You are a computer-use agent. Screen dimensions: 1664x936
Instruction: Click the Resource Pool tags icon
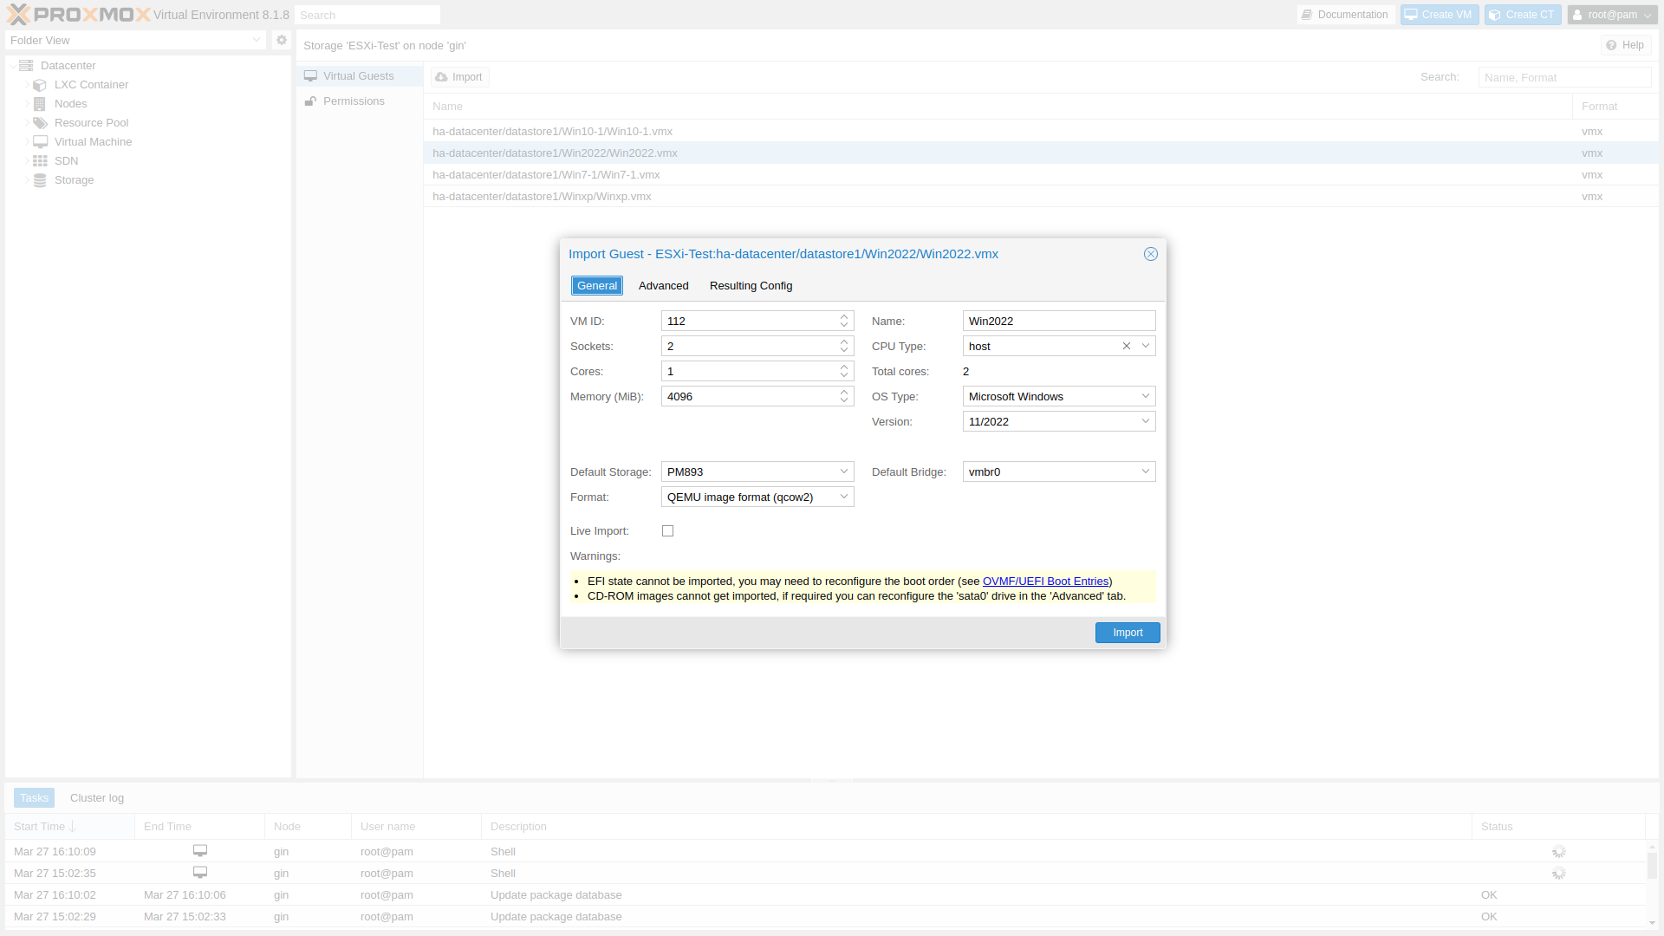click(x=40, y=123)
